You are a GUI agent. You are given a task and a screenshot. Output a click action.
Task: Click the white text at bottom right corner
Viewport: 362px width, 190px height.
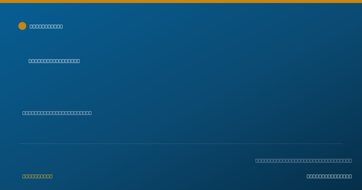pyautogui.click(x=329, y=176)
